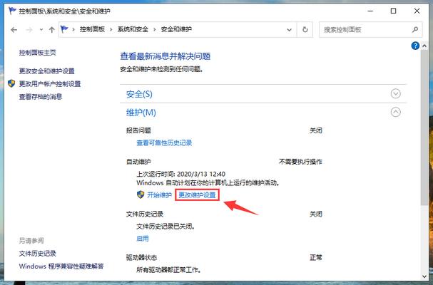
Task: Click 自动维护 label
Action: [138, 162]
